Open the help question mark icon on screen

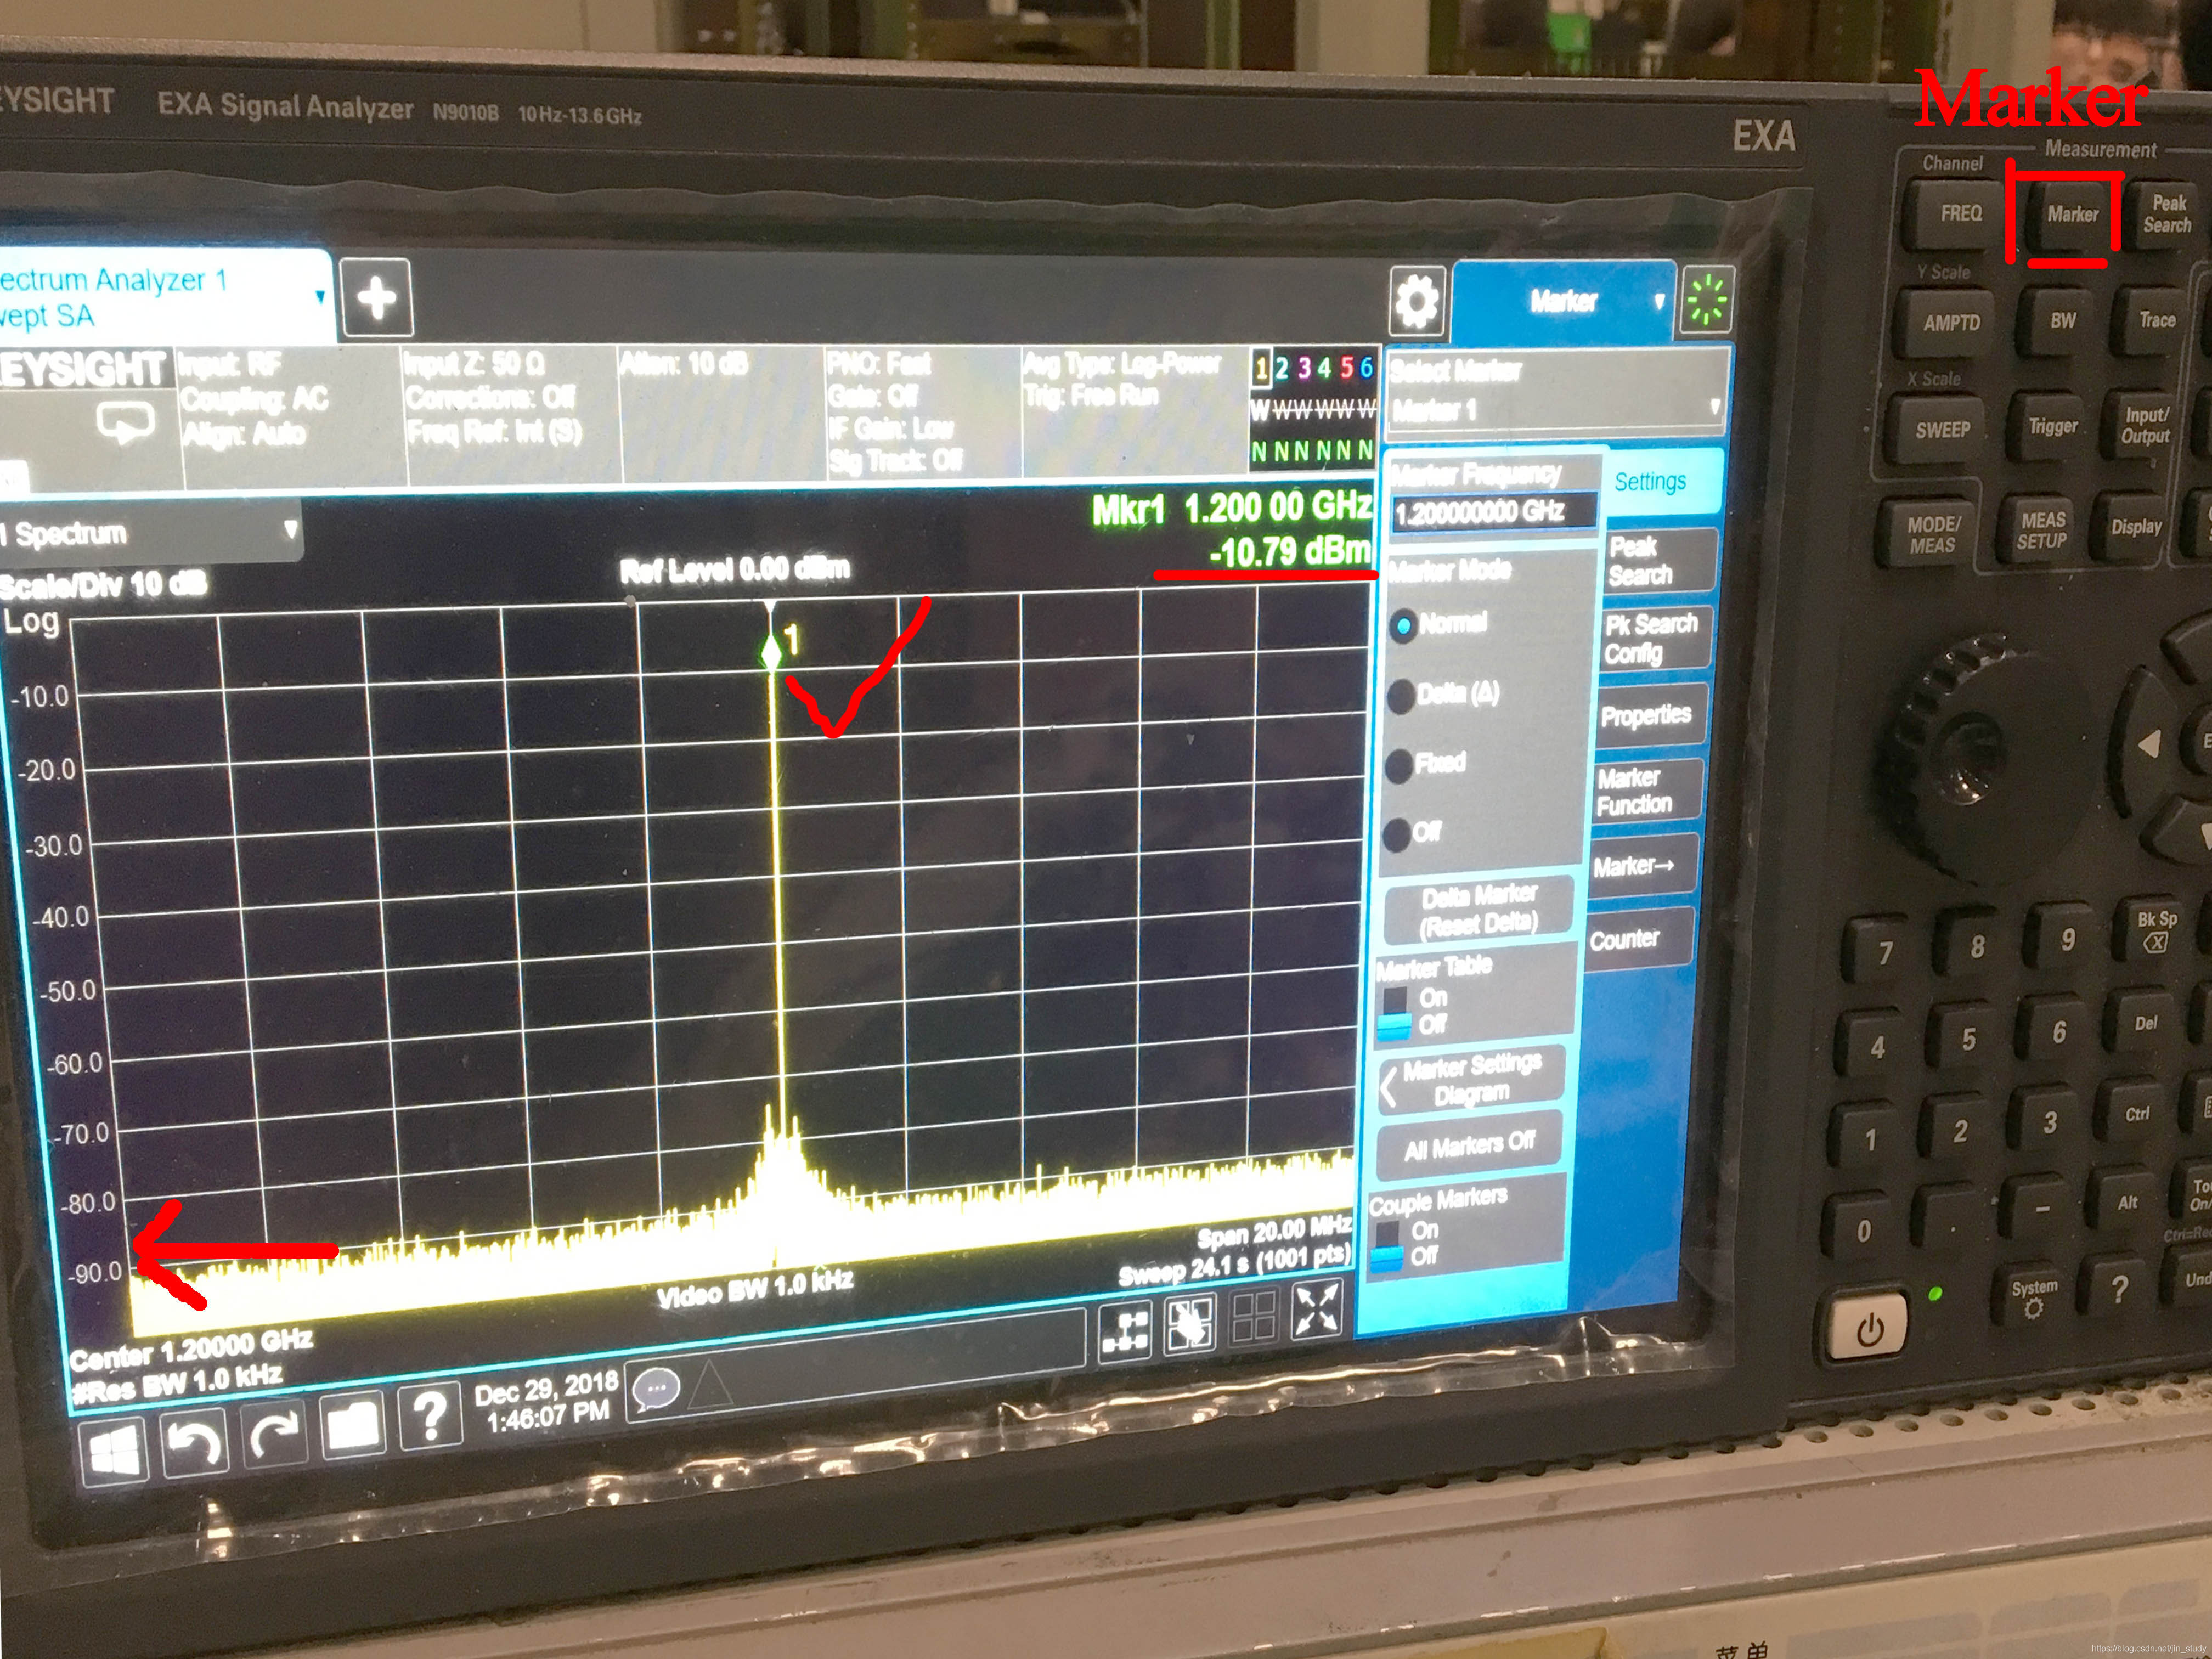pos(430,1416)
